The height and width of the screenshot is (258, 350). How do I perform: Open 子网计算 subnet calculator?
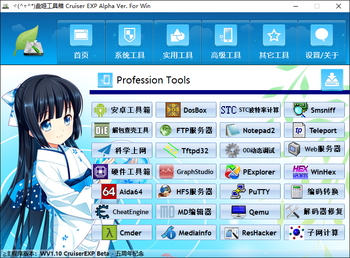click(x=314, y=232)
